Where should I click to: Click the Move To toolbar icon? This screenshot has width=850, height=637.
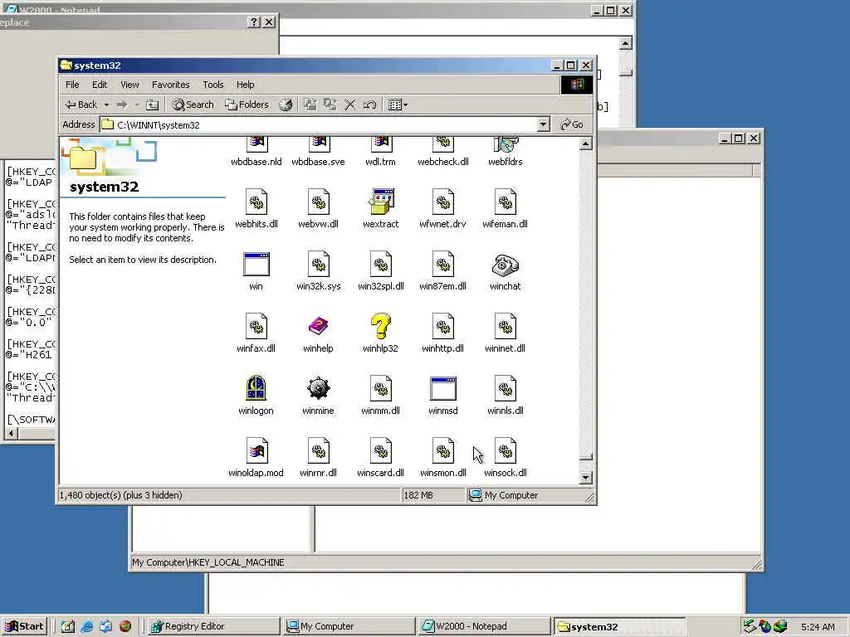point(310,105)
